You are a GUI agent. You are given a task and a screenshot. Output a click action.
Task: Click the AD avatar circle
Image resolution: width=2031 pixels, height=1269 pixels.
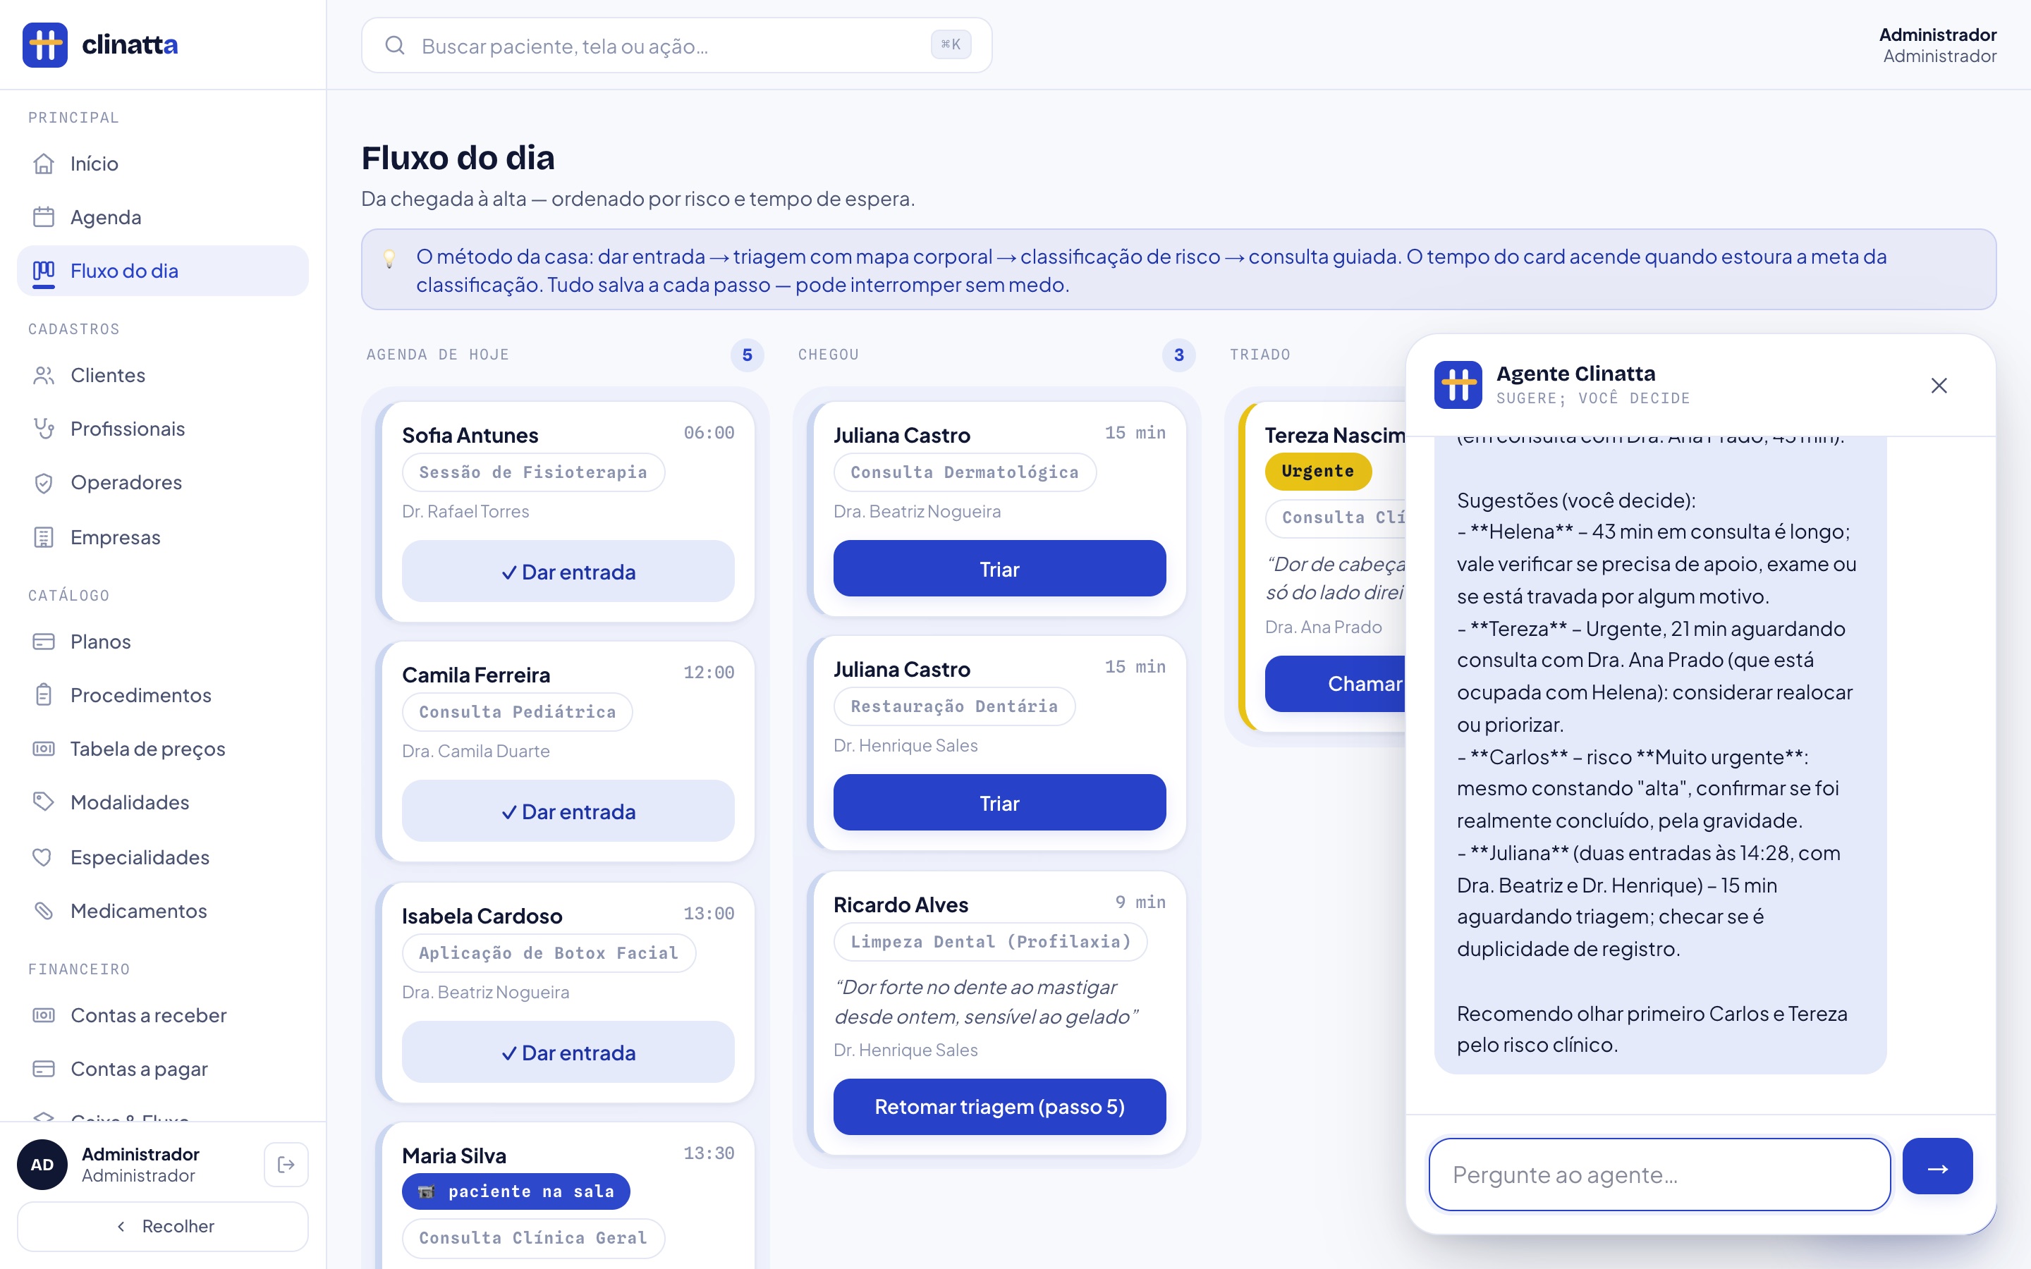coord(42,1164)
